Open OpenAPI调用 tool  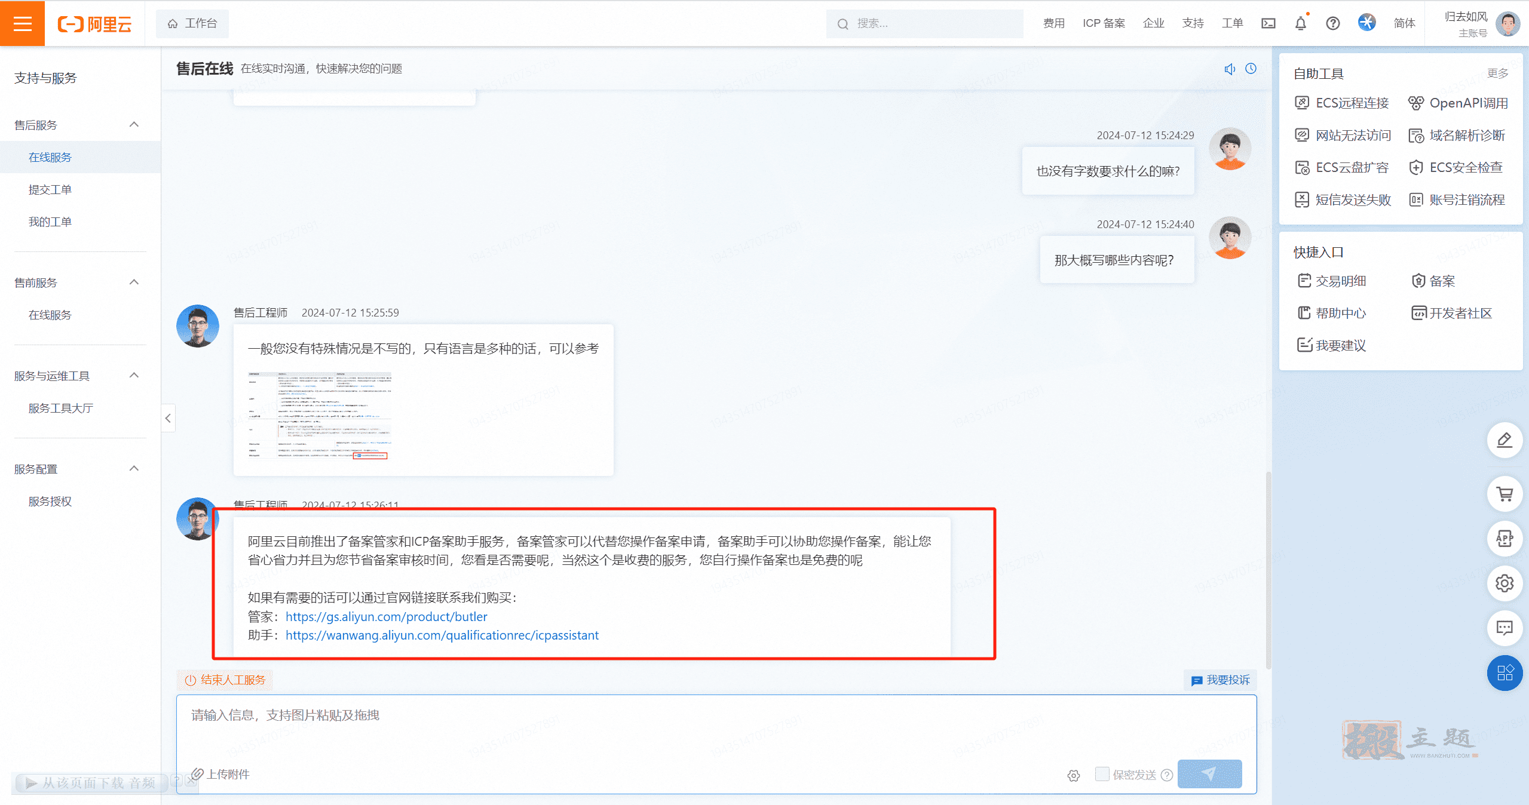pos(1458,103)
